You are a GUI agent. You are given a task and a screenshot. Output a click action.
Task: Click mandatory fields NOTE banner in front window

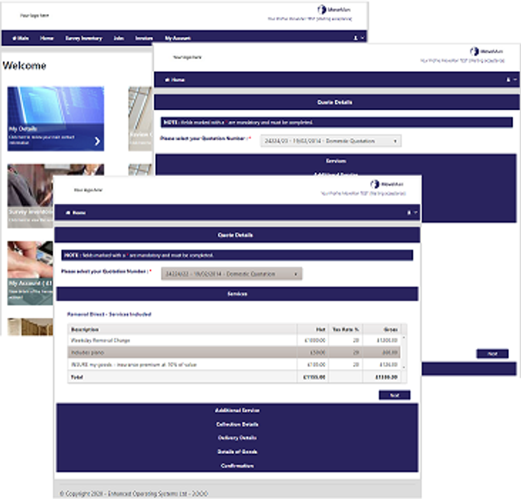pyautogui.click(x=237, y=255)
